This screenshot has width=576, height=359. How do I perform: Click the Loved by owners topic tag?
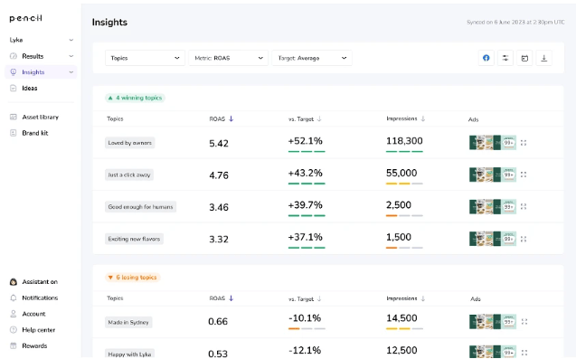pos(129,143)
